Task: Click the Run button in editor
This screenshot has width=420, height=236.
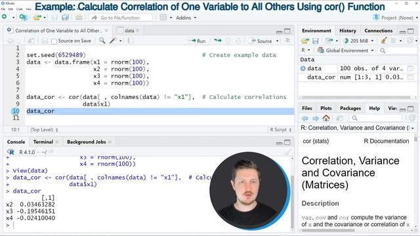Action: pos(198,41)
